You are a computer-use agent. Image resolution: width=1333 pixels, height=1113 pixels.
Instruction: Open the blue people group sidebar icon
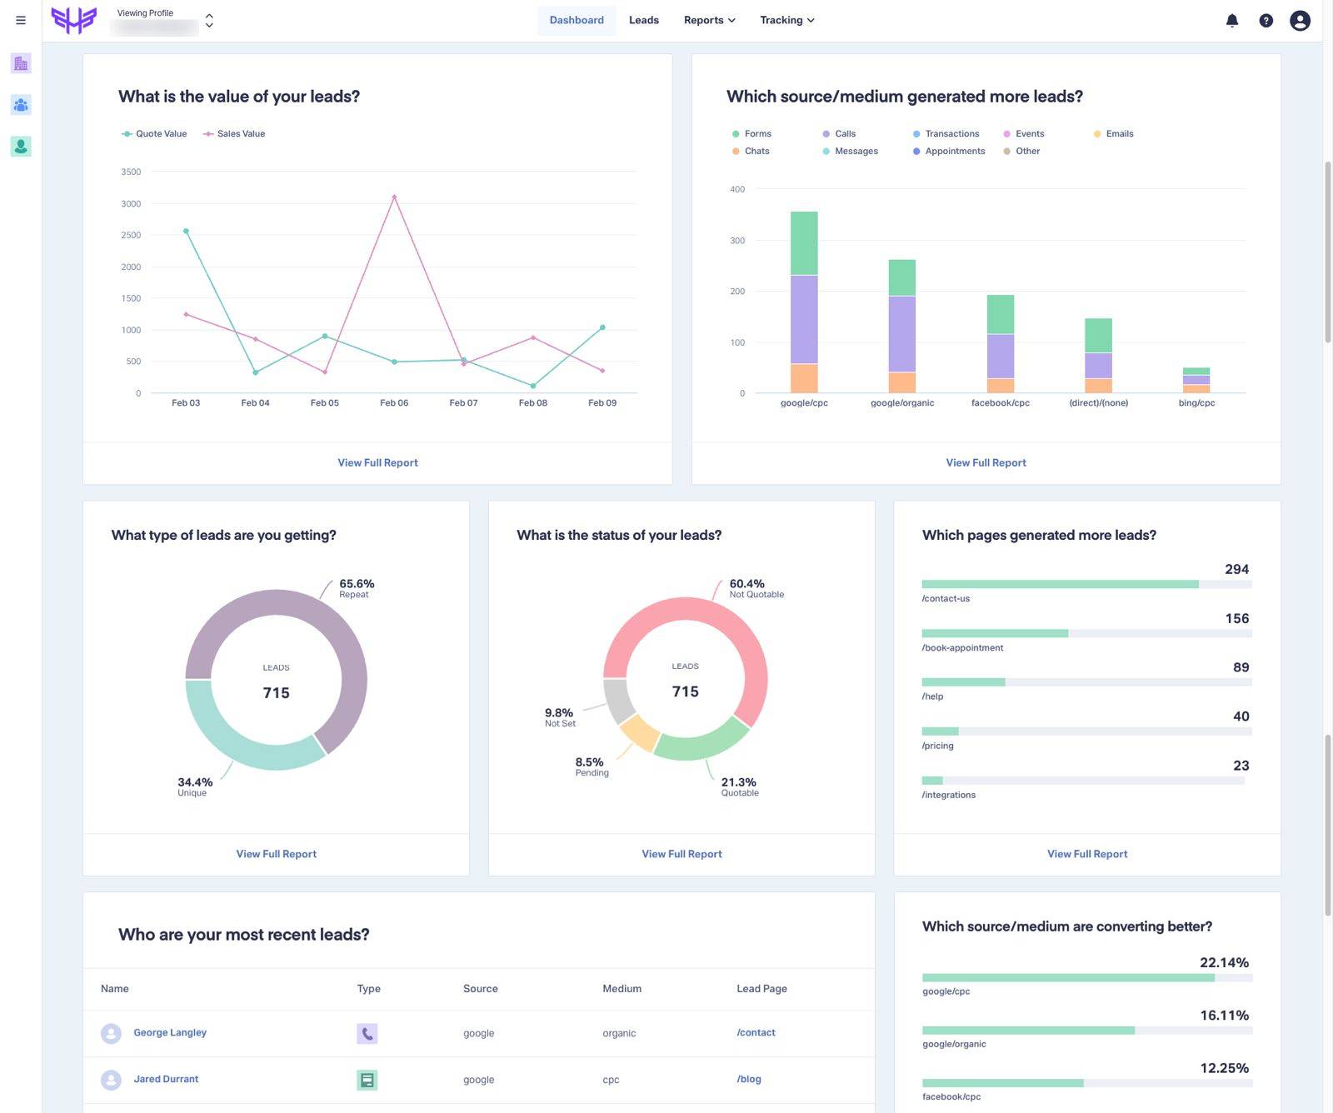(x=21, y=105)
